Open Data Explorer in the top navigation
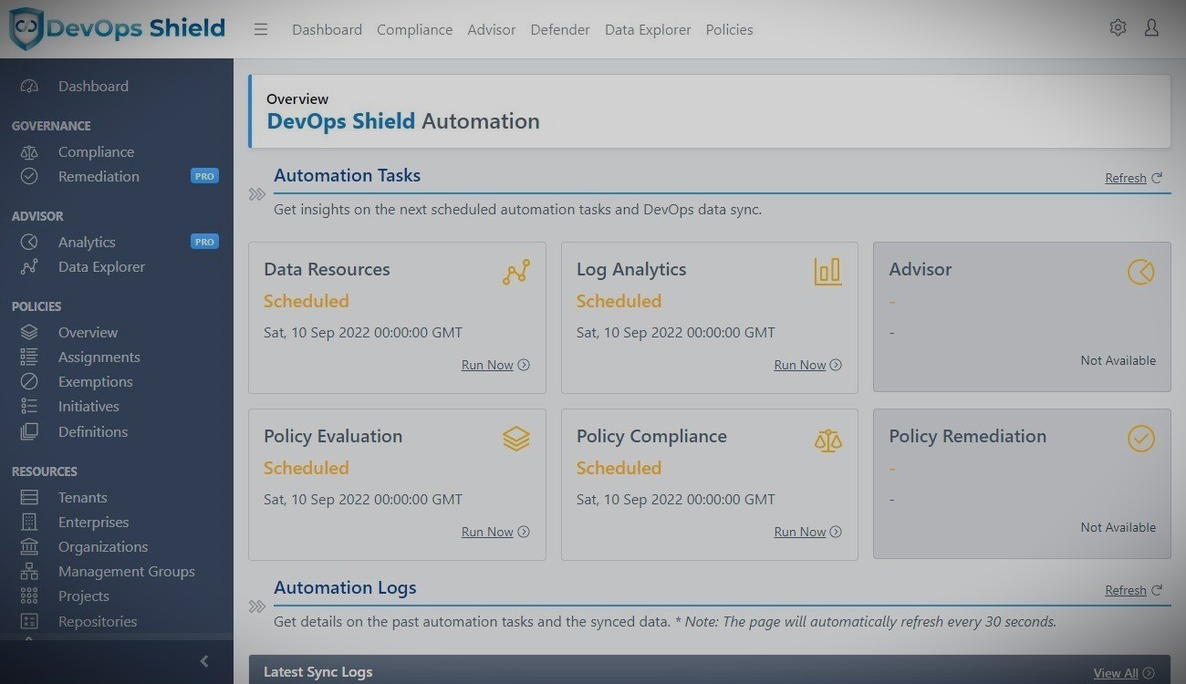Screen dimensions: 1186x684 [x=648, y=30]
